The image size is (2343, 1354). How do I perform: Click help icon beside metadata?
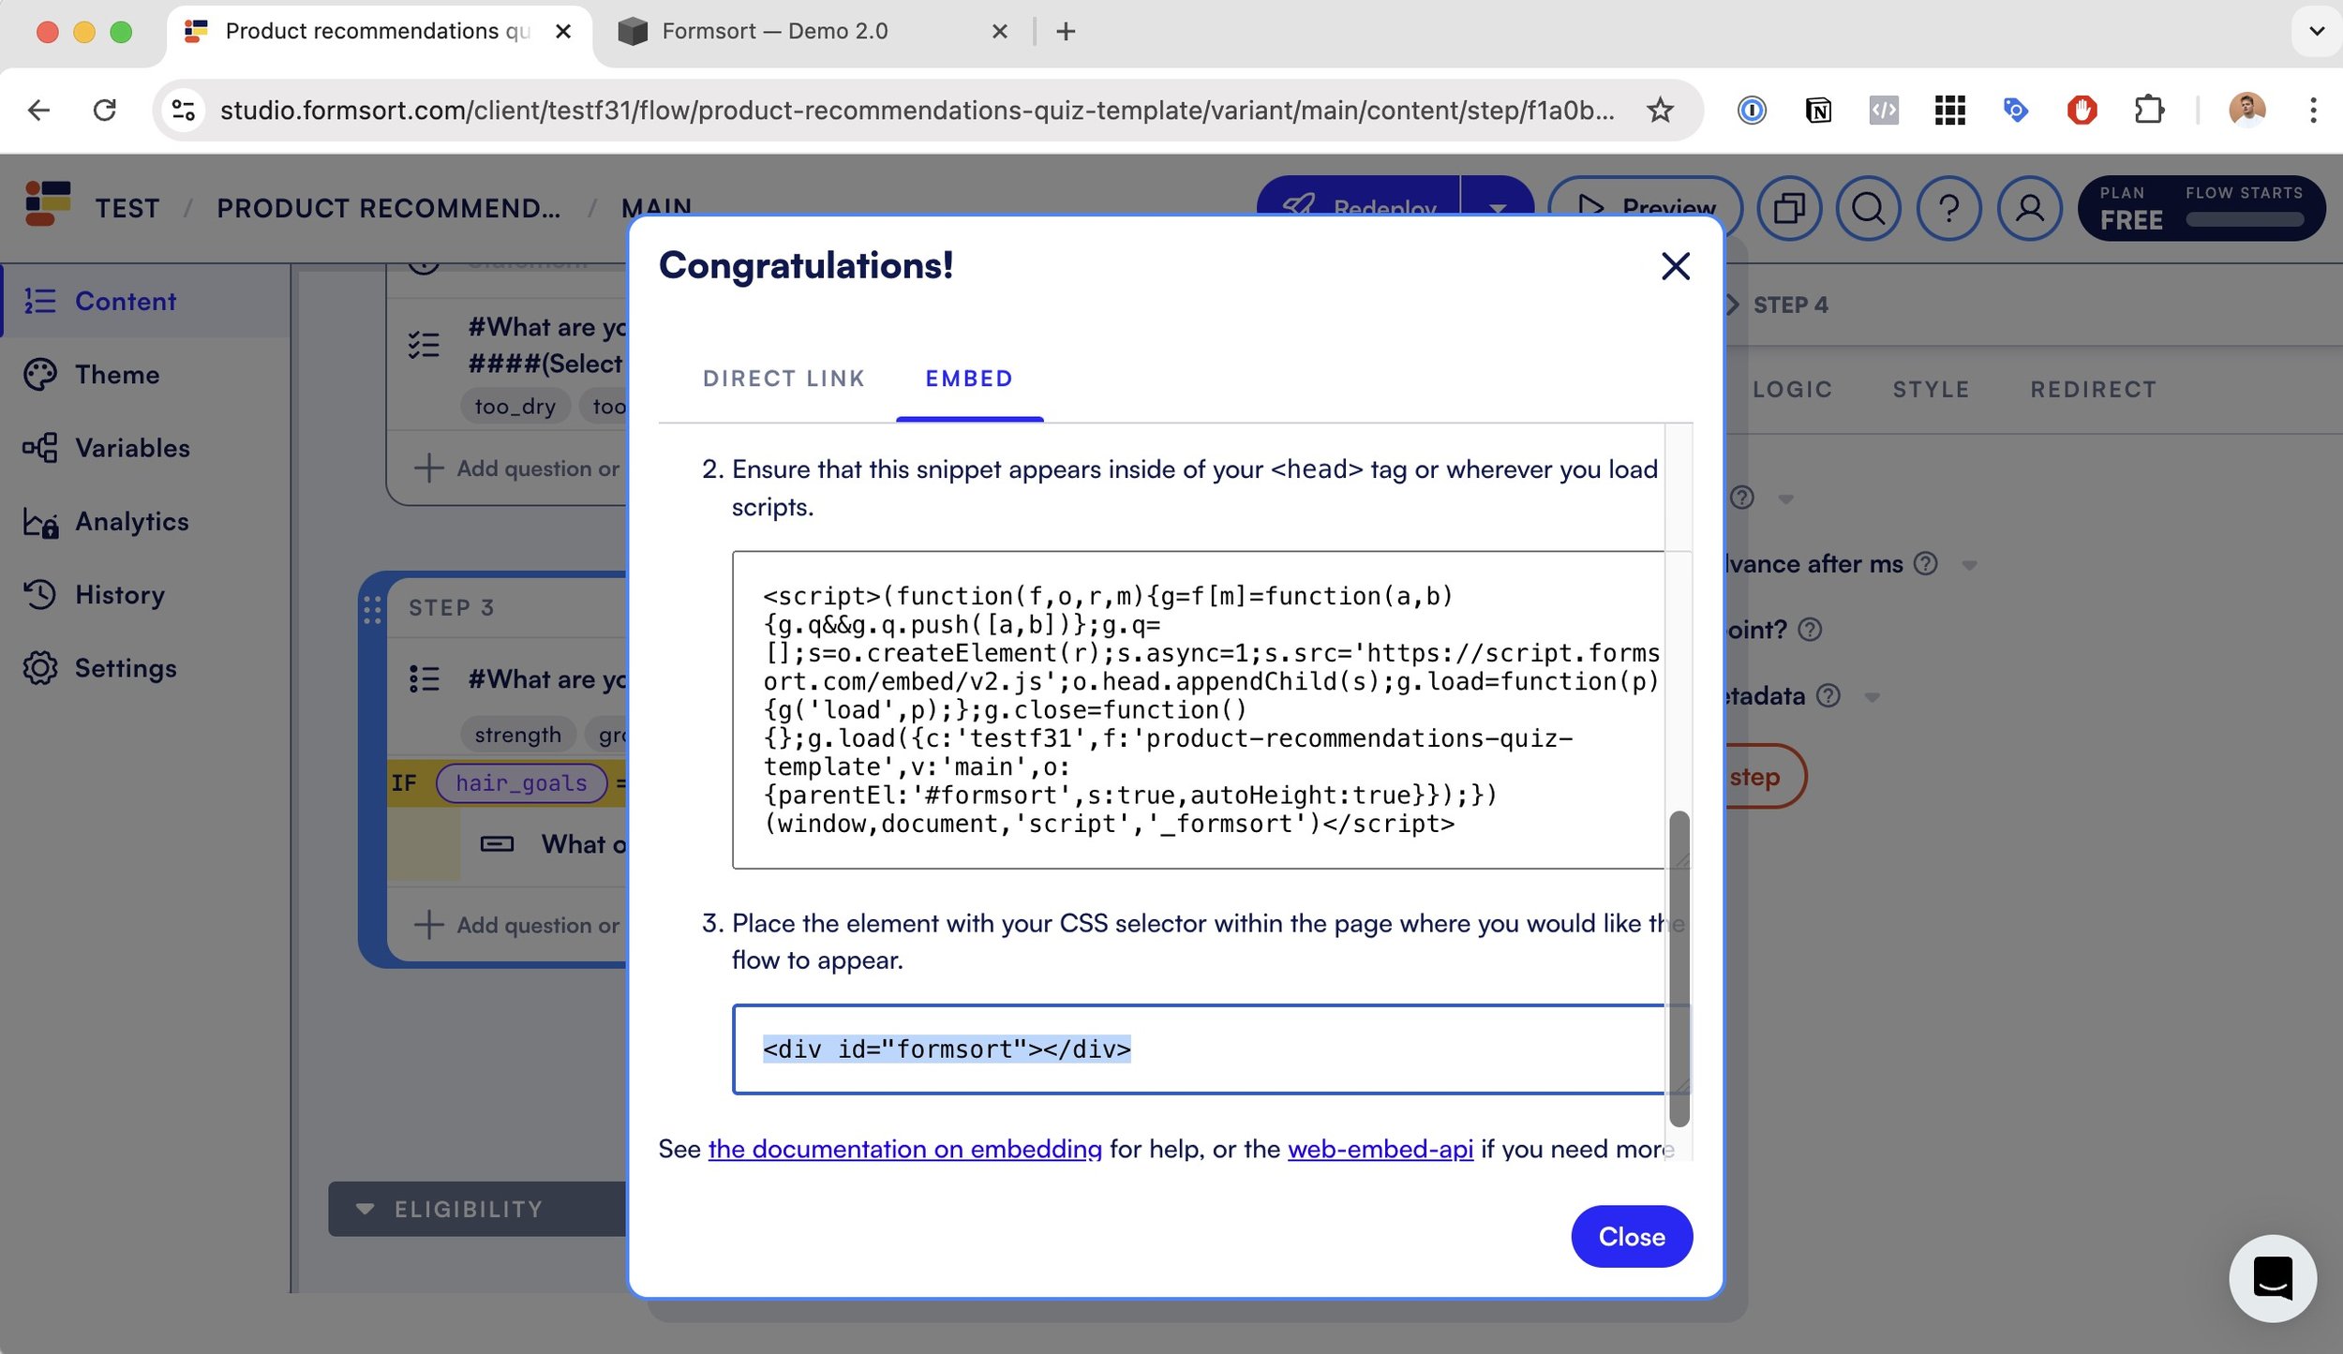1828,695
